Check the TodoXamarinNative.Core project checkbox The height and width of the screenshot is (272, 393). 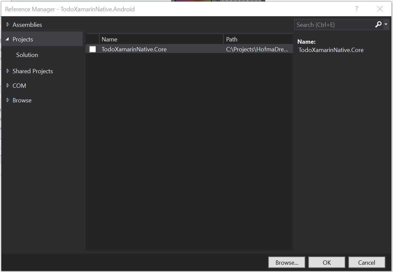pos(93,49)
